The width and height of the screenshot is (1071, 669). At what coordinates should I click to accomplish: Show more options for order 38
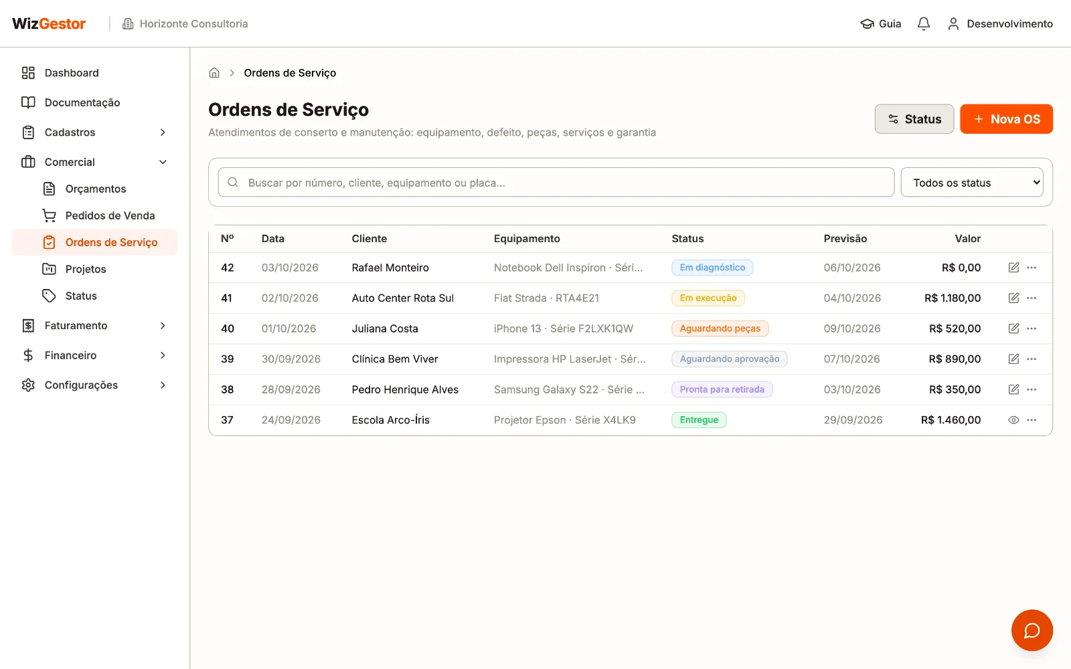coord(1032,389)
